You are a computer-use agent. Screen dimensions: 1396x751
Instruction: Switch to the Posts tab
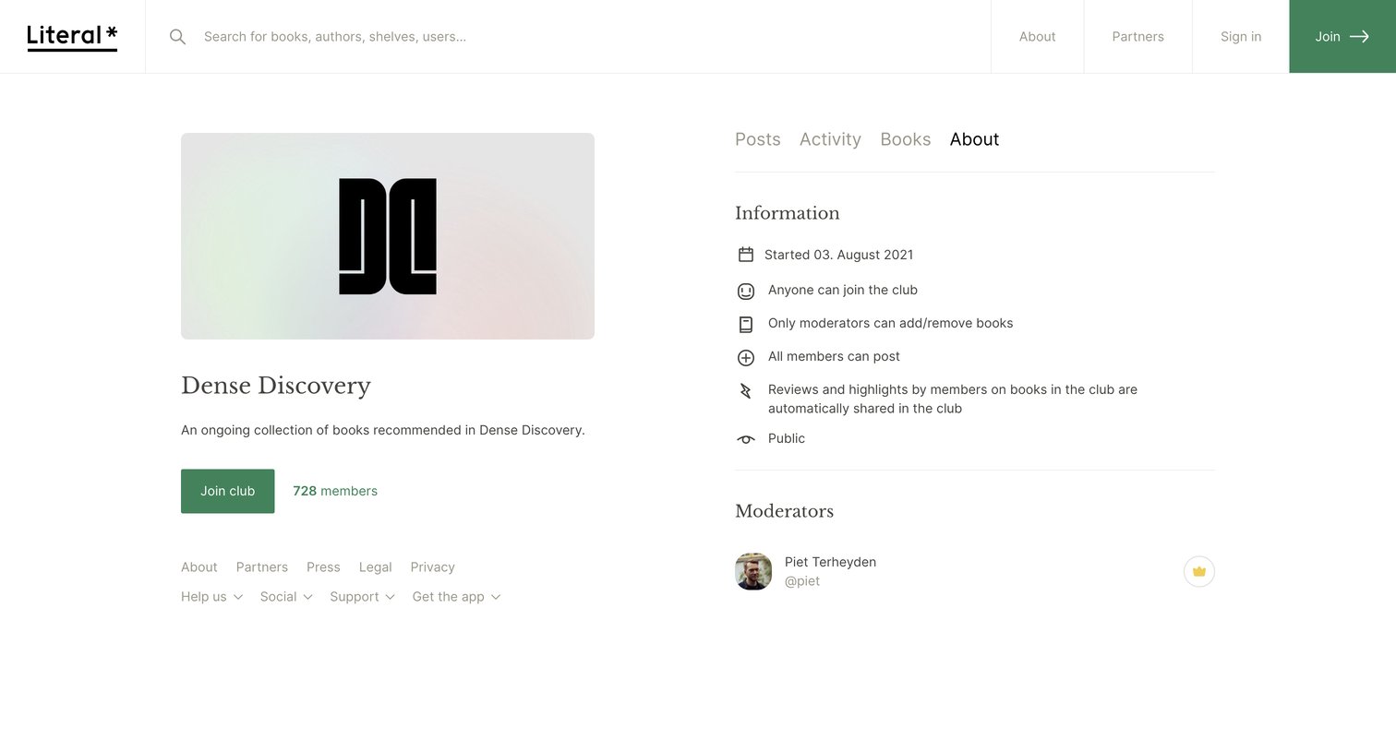tap(758, 139)
